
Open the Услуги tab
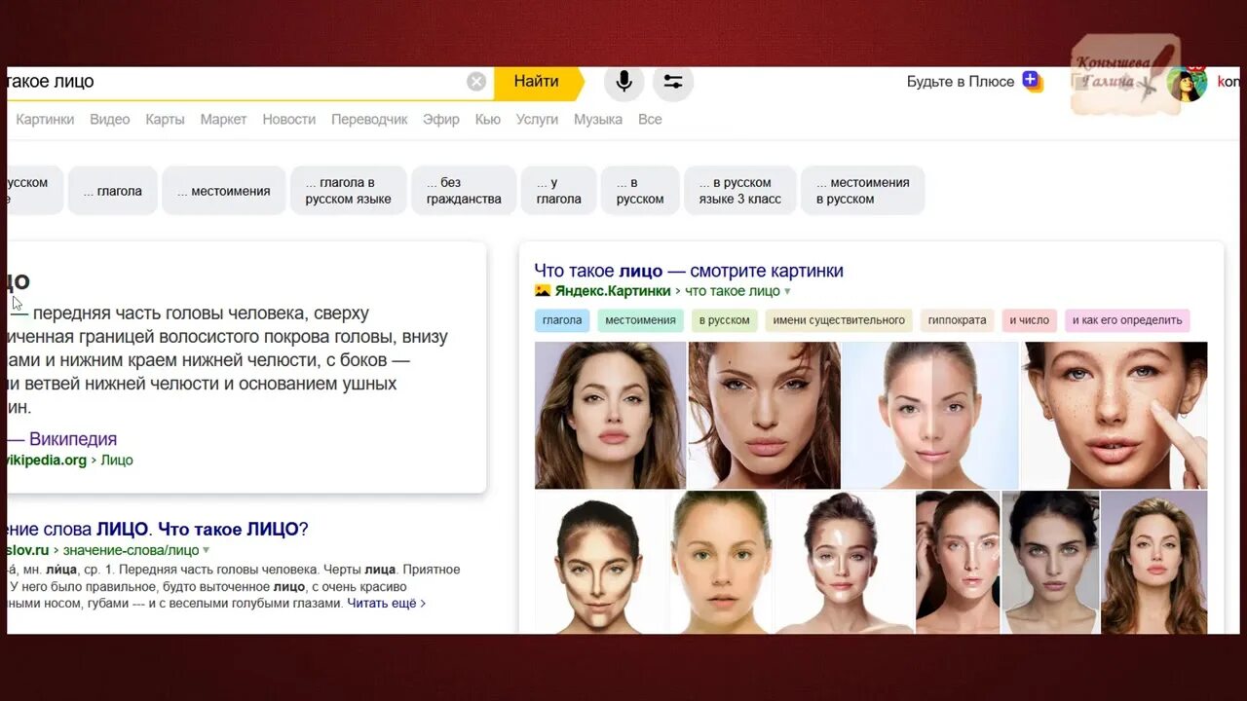point(537,119)
